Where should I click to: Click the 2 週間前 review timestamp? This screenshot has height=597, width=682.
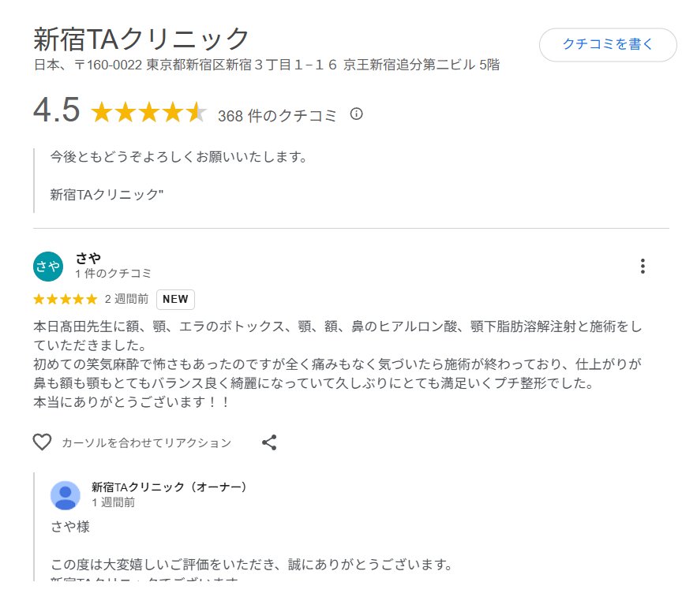click(126, 300)
